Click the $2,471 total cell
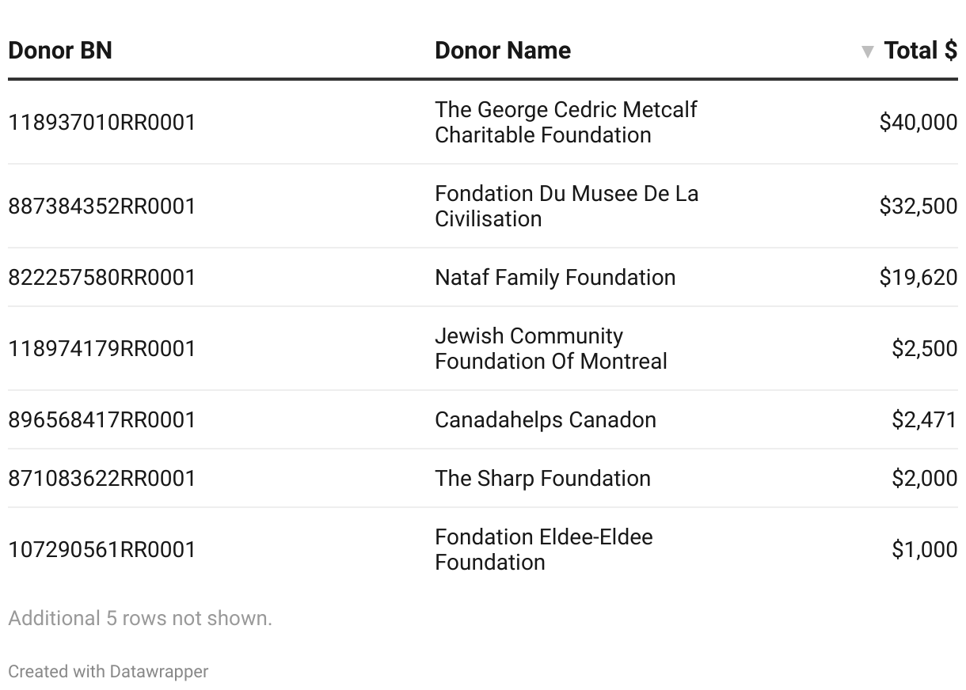The height and width of the screenshot is (690, 966). (x=924, y=420)
